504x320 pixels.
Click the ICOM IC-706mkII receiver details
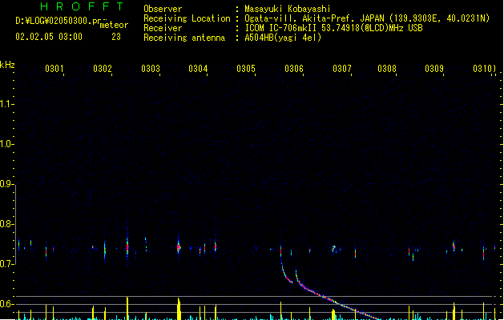tap(333, 28)
